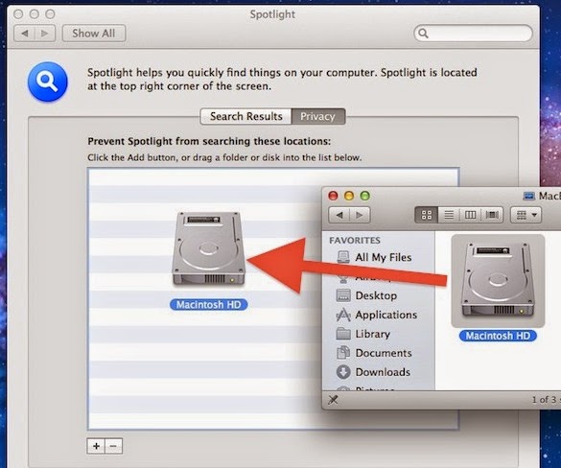
Task: Open the Show All preferences view
Action: pos(94,34)
